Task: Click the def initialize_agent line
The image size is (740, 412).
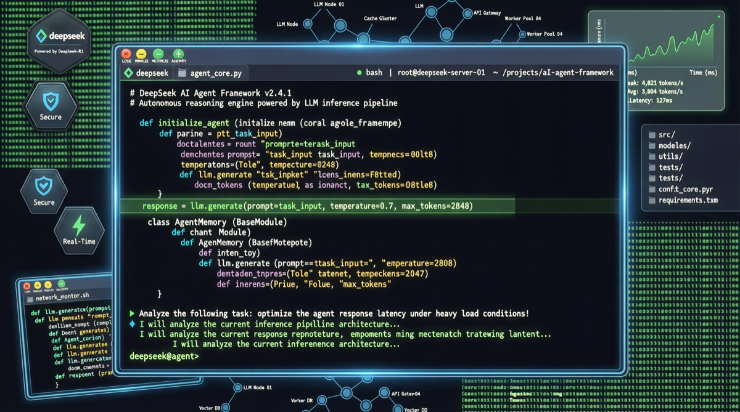Action: 270,123
